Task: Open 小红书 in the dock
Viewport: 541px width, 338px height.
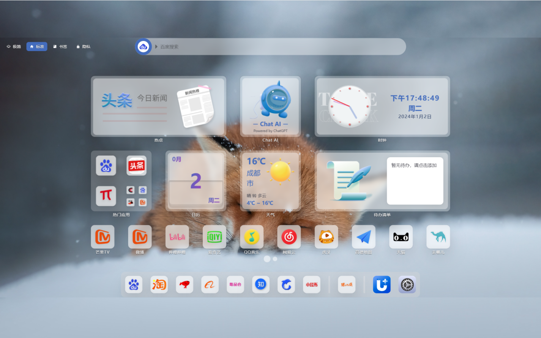Action: pos(311,284)
